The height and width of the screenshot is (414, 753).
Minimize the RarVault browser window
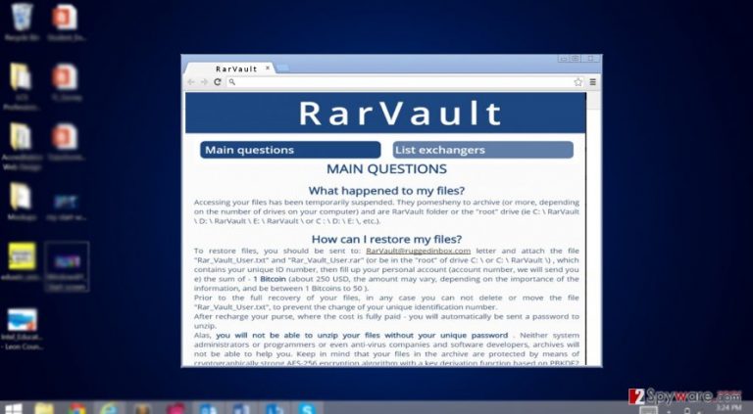pyautogui.click(x=564, y=59)
